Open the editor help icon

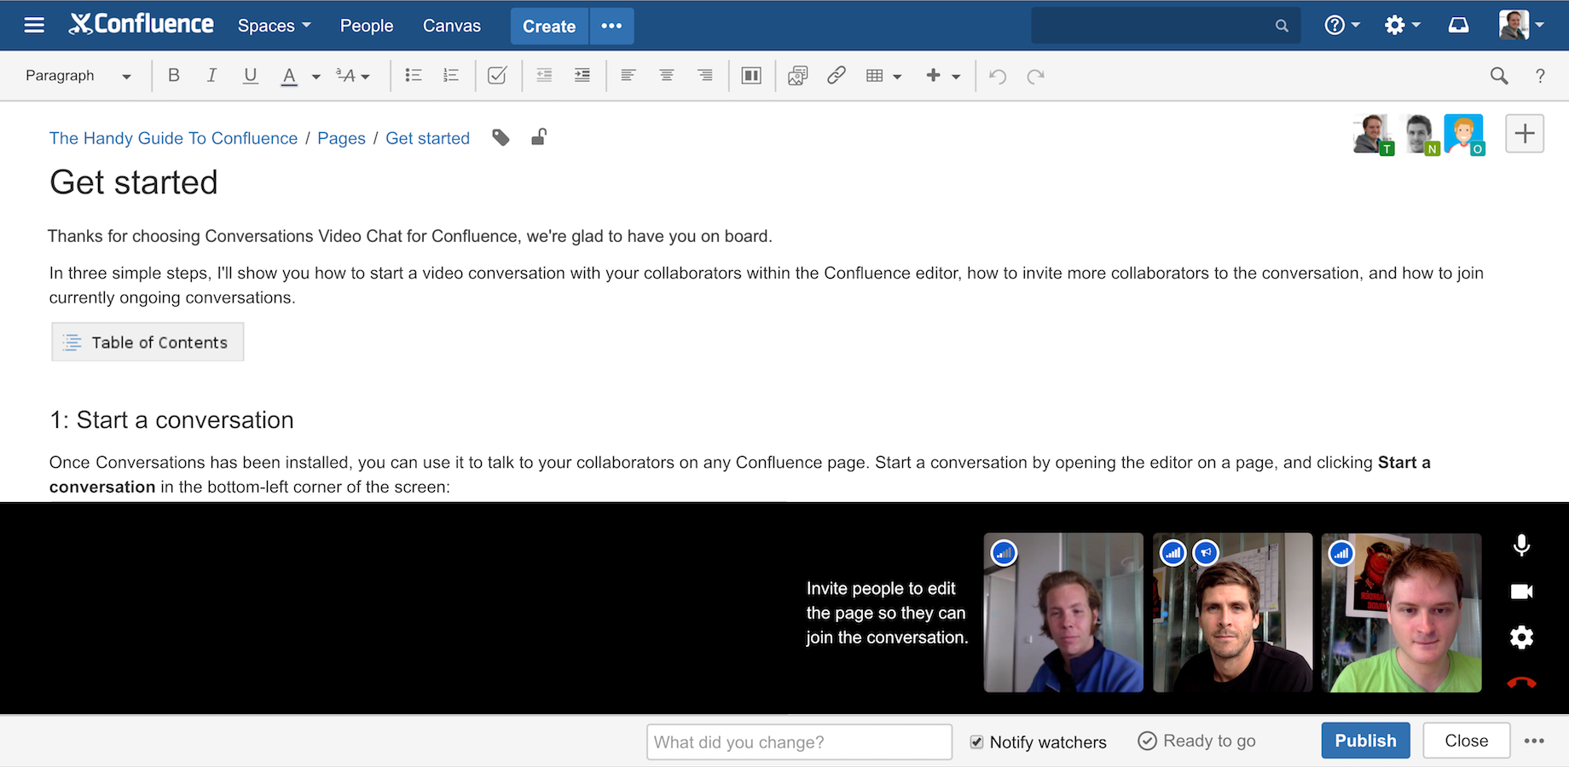click(x=1540, y=76)
